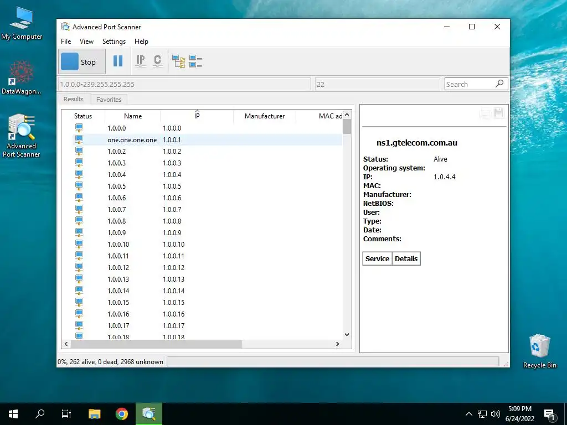Click the port list field showing 22
Viewport: 567px width, 425px height.
[x=377, y=84]
